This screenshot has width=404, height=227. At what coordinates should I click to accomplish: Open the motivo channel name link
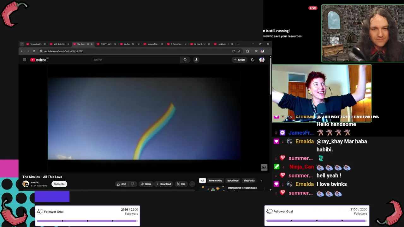pyautogui.click(x=35, y=182)
